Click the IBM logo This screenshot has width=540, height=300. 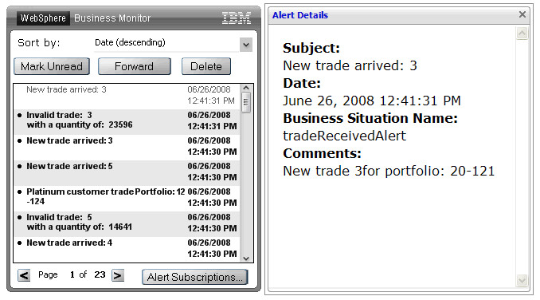tap(237, 18)
